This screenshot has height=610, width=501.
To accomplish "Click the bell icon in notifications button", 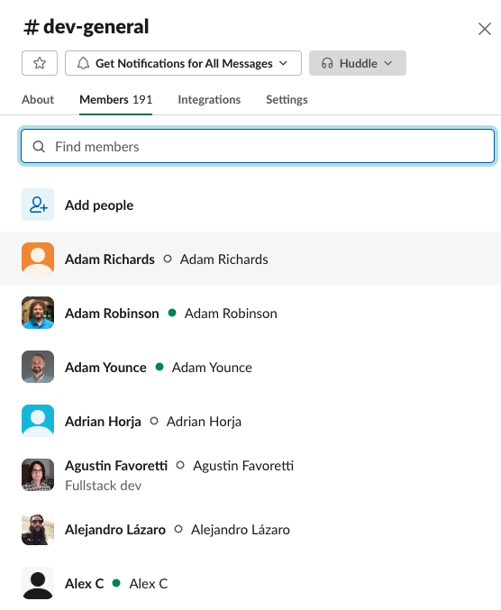I will (x=83, y=63).
